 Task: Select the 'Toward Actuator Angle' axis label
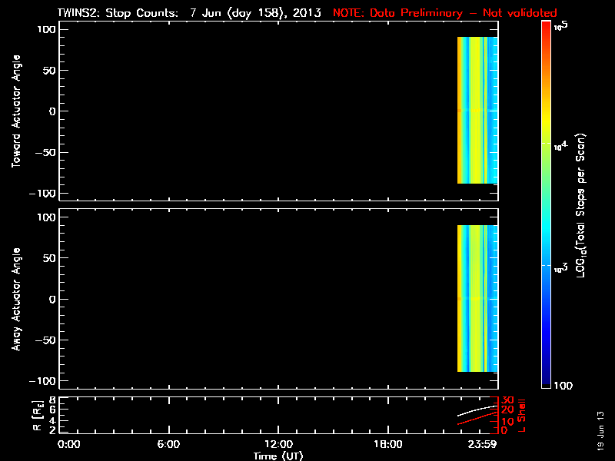15,111
